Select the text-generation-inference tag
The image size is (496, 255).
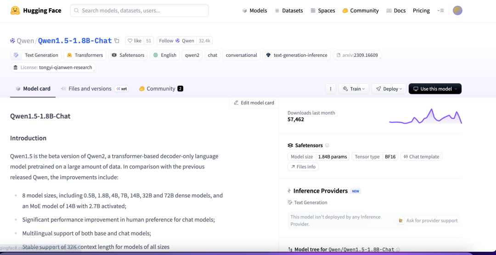(x=297, y=55)
